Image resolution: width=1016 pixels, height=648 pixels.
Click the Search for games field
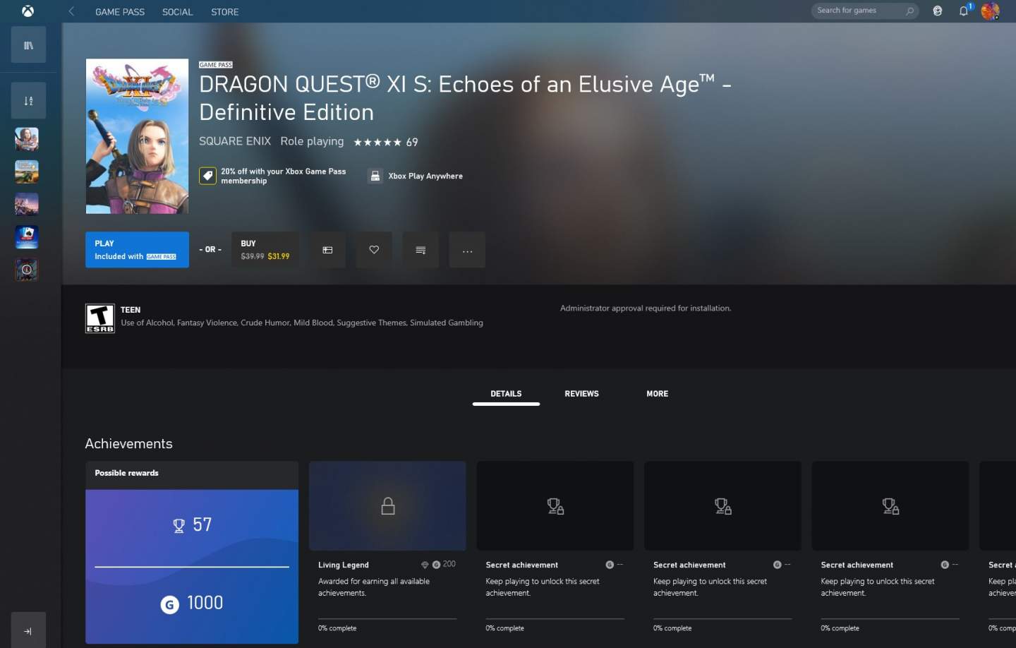(864, 11)
